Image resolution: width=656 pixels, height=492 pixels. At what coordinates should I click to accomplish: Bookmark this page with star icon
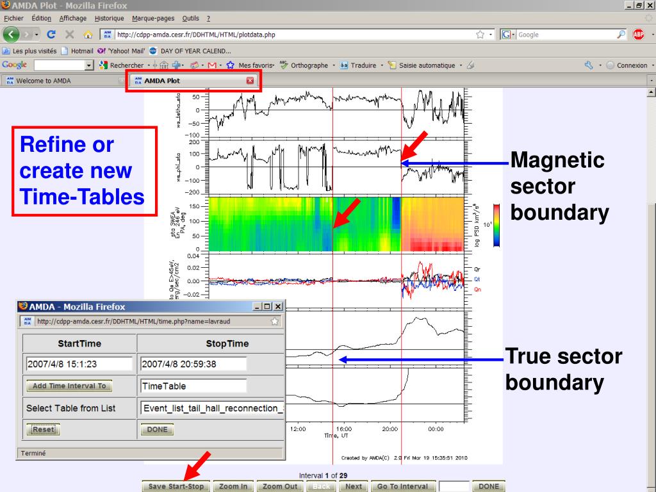click(x=480, y=35)
